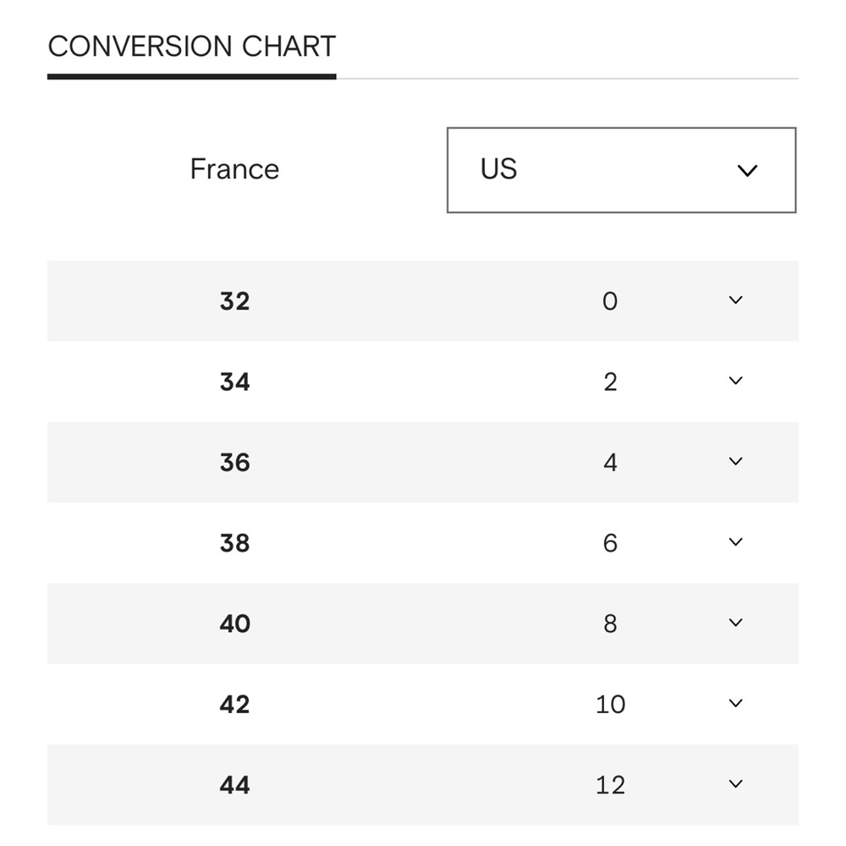Select France size 32
Viewport: 846px width, 846px height.
[234, 301]
